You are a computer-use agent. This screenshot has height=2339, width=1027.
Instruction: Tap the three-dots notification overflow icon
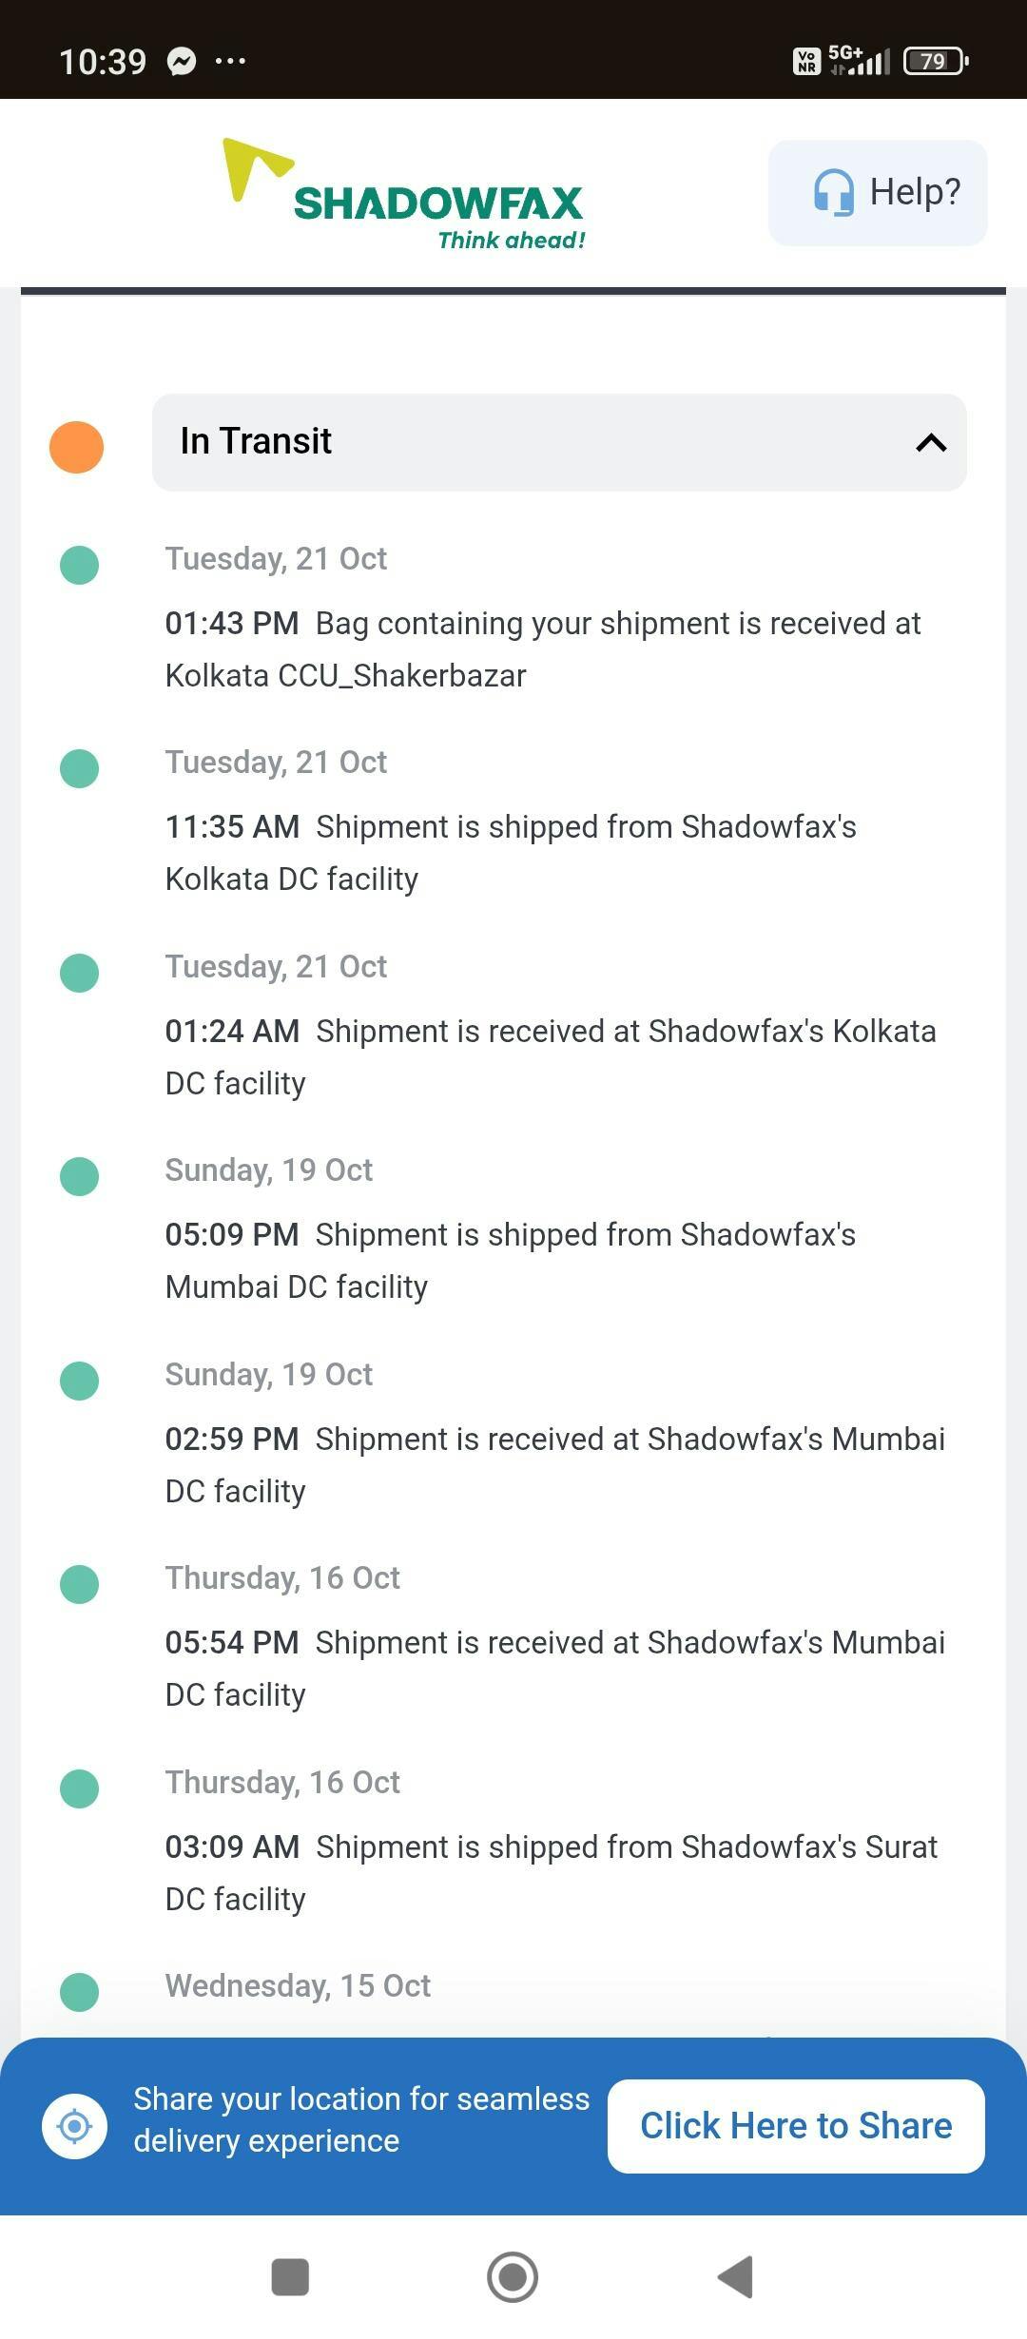click(x=230, y=62)
